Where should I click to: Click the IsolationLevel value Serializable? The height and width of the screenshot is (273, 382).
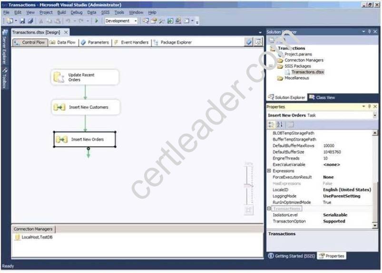coord(335,215)
